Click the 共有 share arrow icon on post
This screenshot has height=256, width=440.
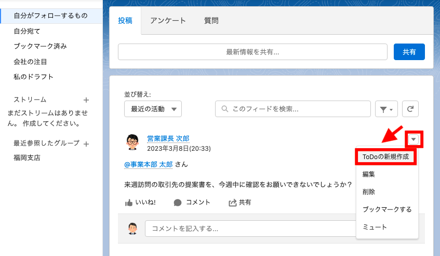tap(233, 203)
